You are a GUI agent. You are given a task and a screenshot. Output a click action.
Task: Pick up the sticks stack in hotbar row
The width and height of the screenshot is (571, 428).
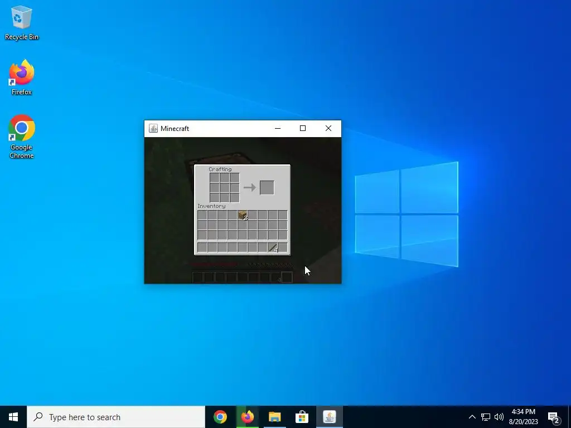[273, 248]
